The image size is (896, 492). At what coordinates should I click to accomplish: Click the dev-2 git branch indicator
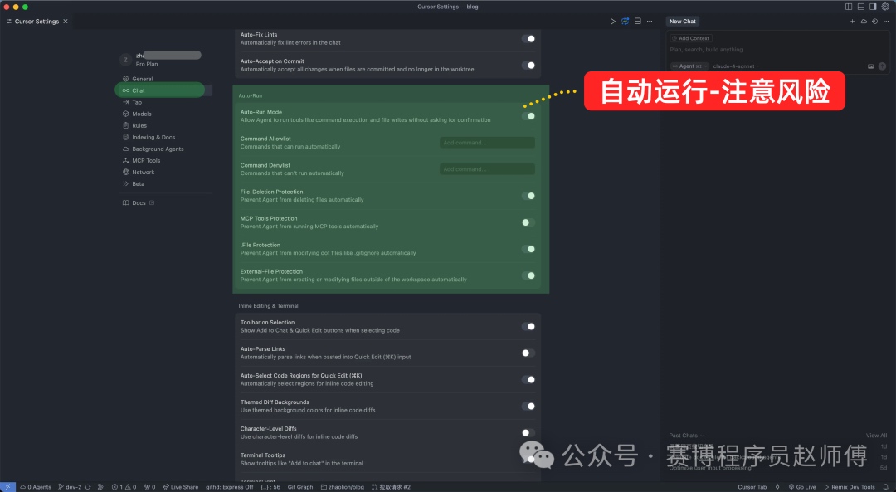point(70,487)
